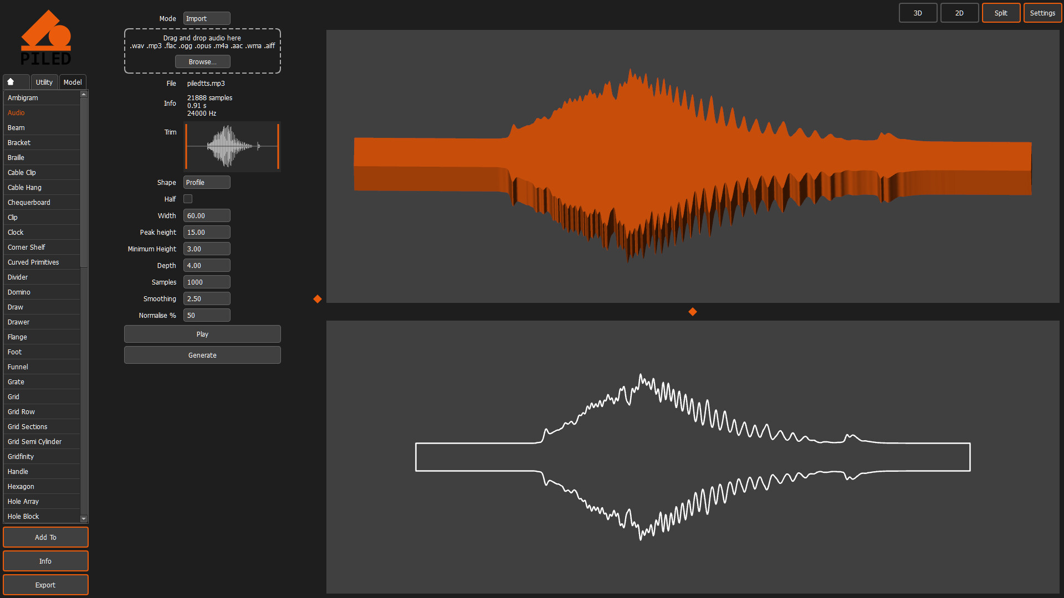Select Gridfinity in the model list

[x=42, y=457]
